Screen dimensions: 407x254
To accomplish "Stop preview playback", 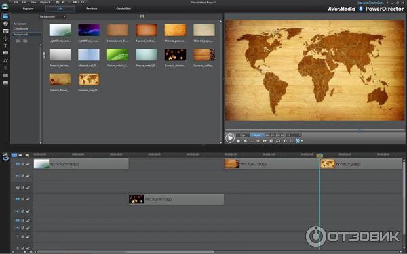I will (x=239, y=141).
